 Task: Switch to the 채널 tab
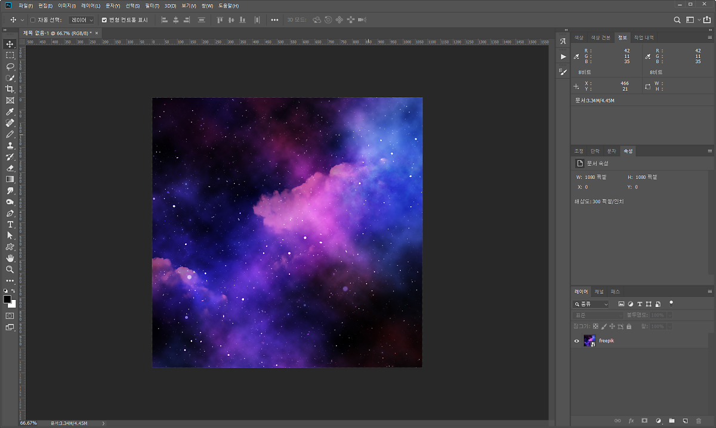coord(599,291)
